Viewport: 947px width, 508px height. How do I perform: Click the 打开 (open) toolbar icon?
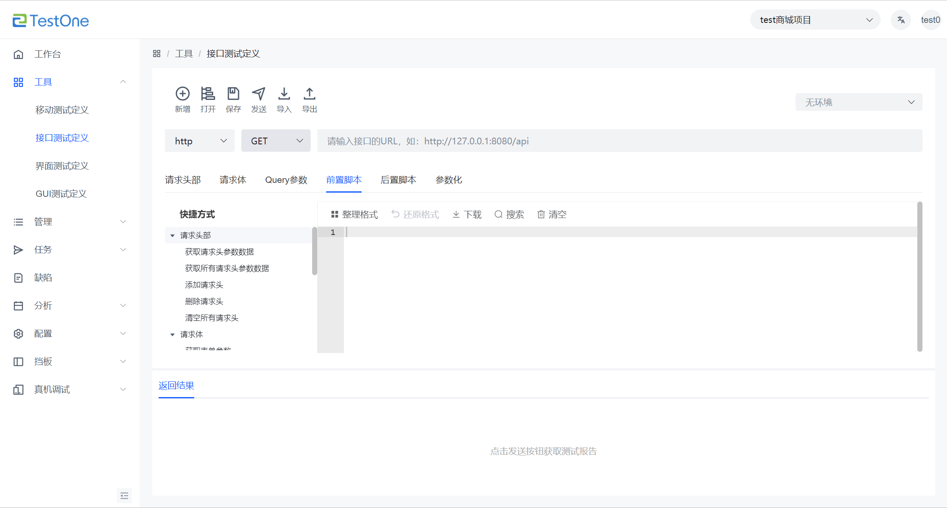point(208,94)
